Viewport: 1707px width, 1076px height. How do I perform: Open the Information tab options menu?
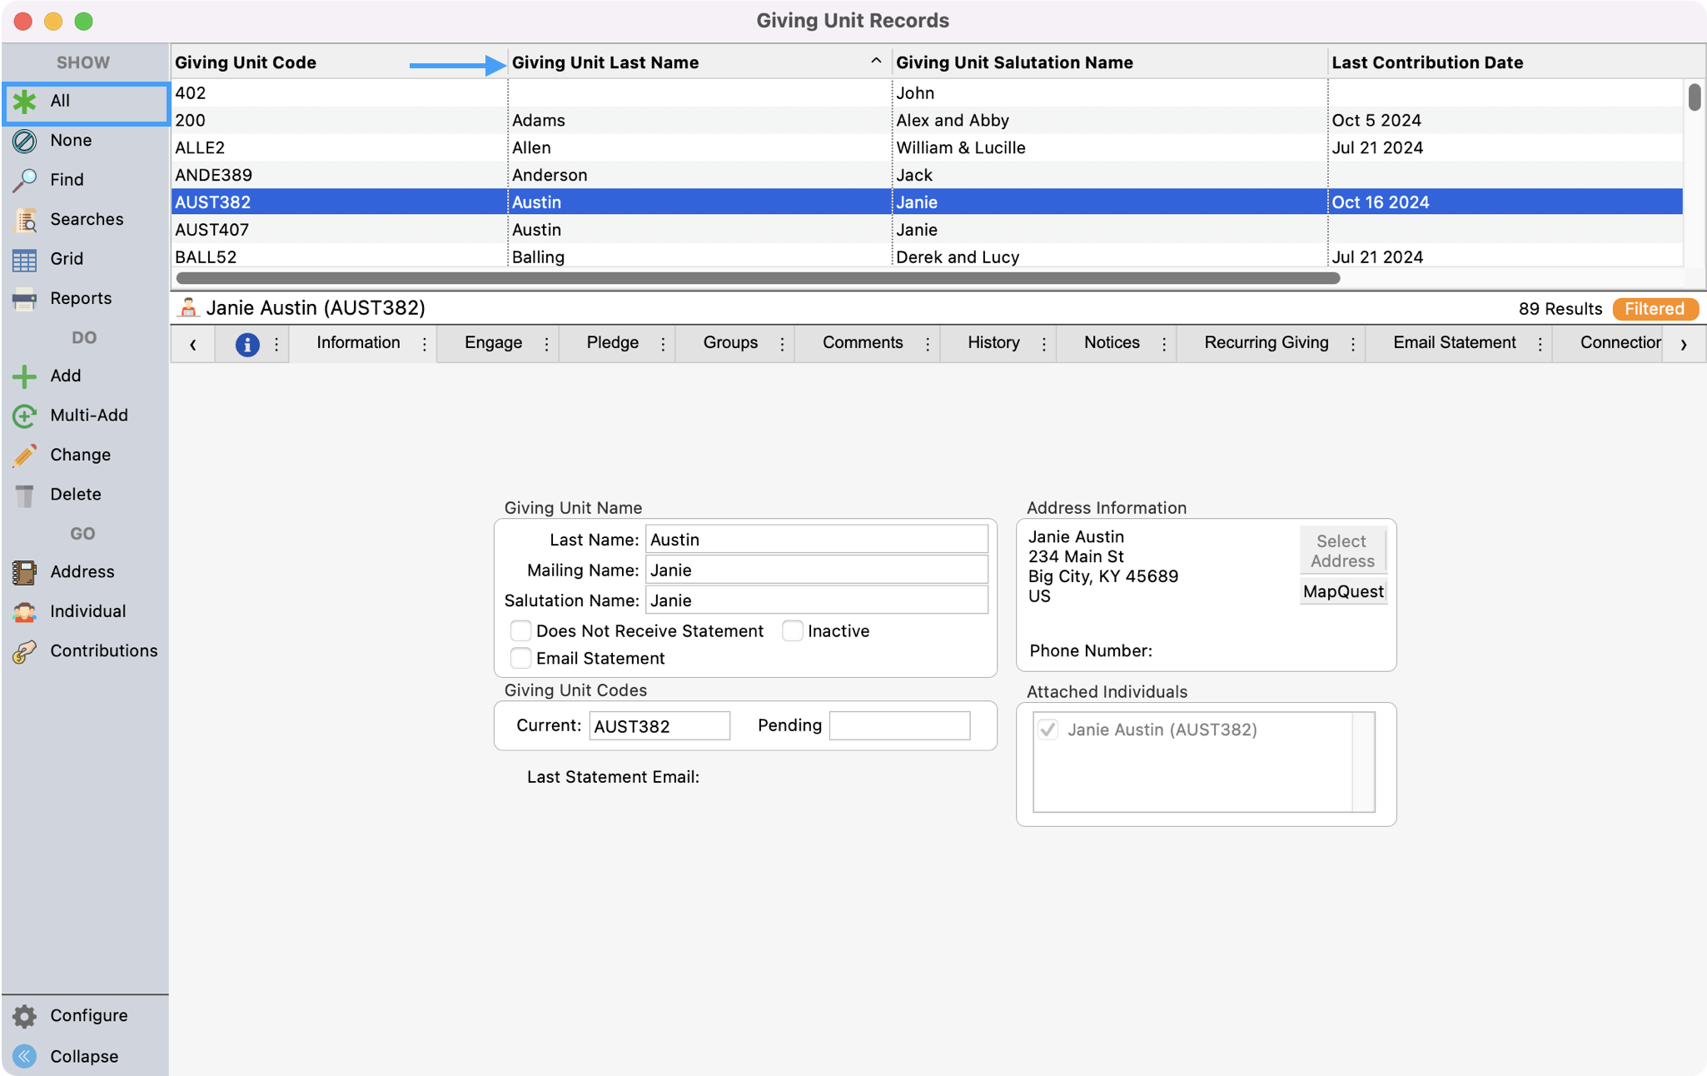coord(424,344)
